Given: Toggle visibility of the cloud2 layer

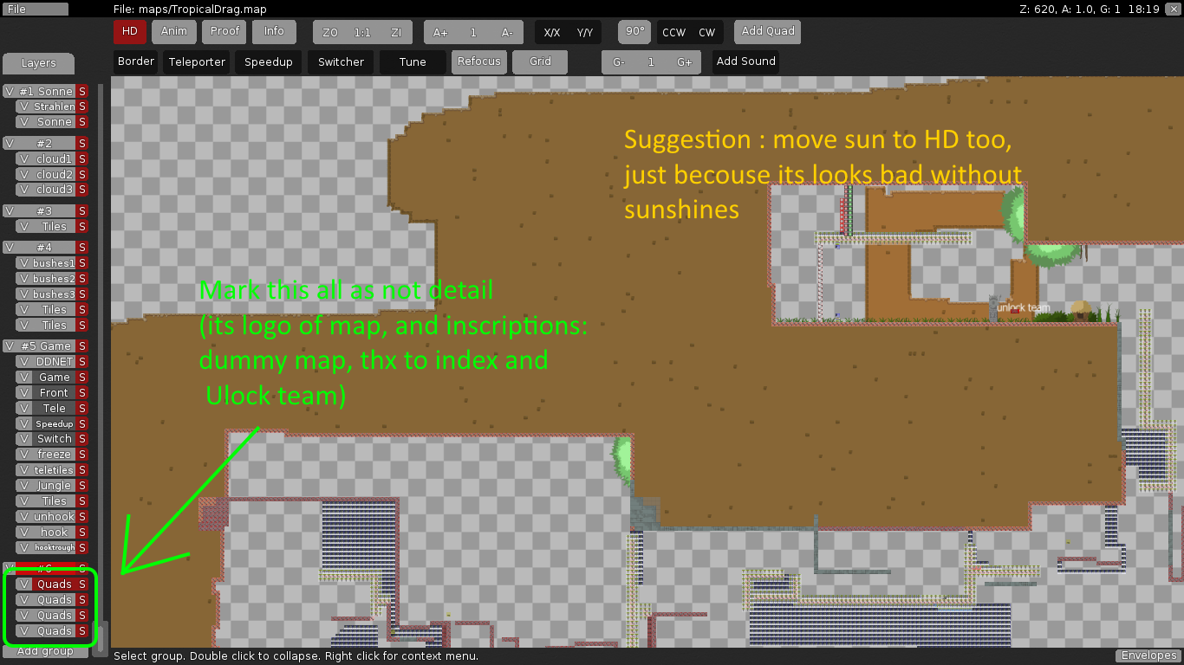Looking at the screenshot, I should pos(23,174).
